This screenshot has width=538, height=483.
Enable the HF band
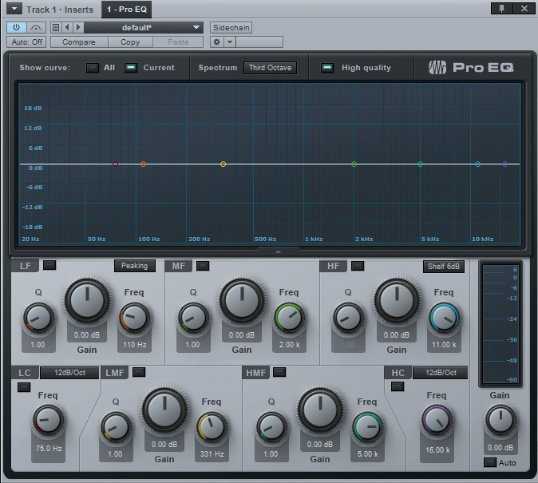(x=358, y=266)
